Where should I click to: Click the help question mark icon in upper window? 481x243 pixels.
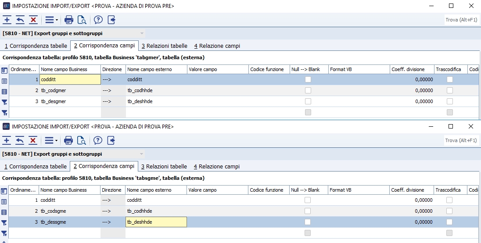click(x=98, y=20)
